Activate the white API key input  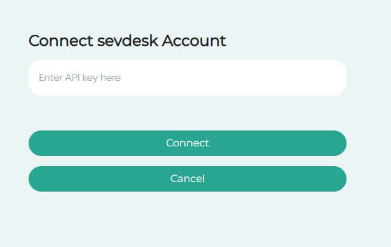click(x=188, y=78)
